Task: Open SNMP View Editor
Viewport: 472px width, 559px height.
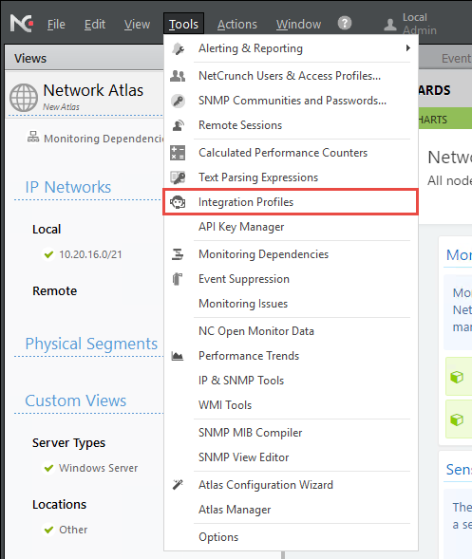Action: point(291,457)
